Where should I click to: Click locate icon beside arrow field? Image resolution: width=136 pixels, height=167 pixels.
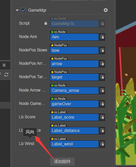[102, 64]
